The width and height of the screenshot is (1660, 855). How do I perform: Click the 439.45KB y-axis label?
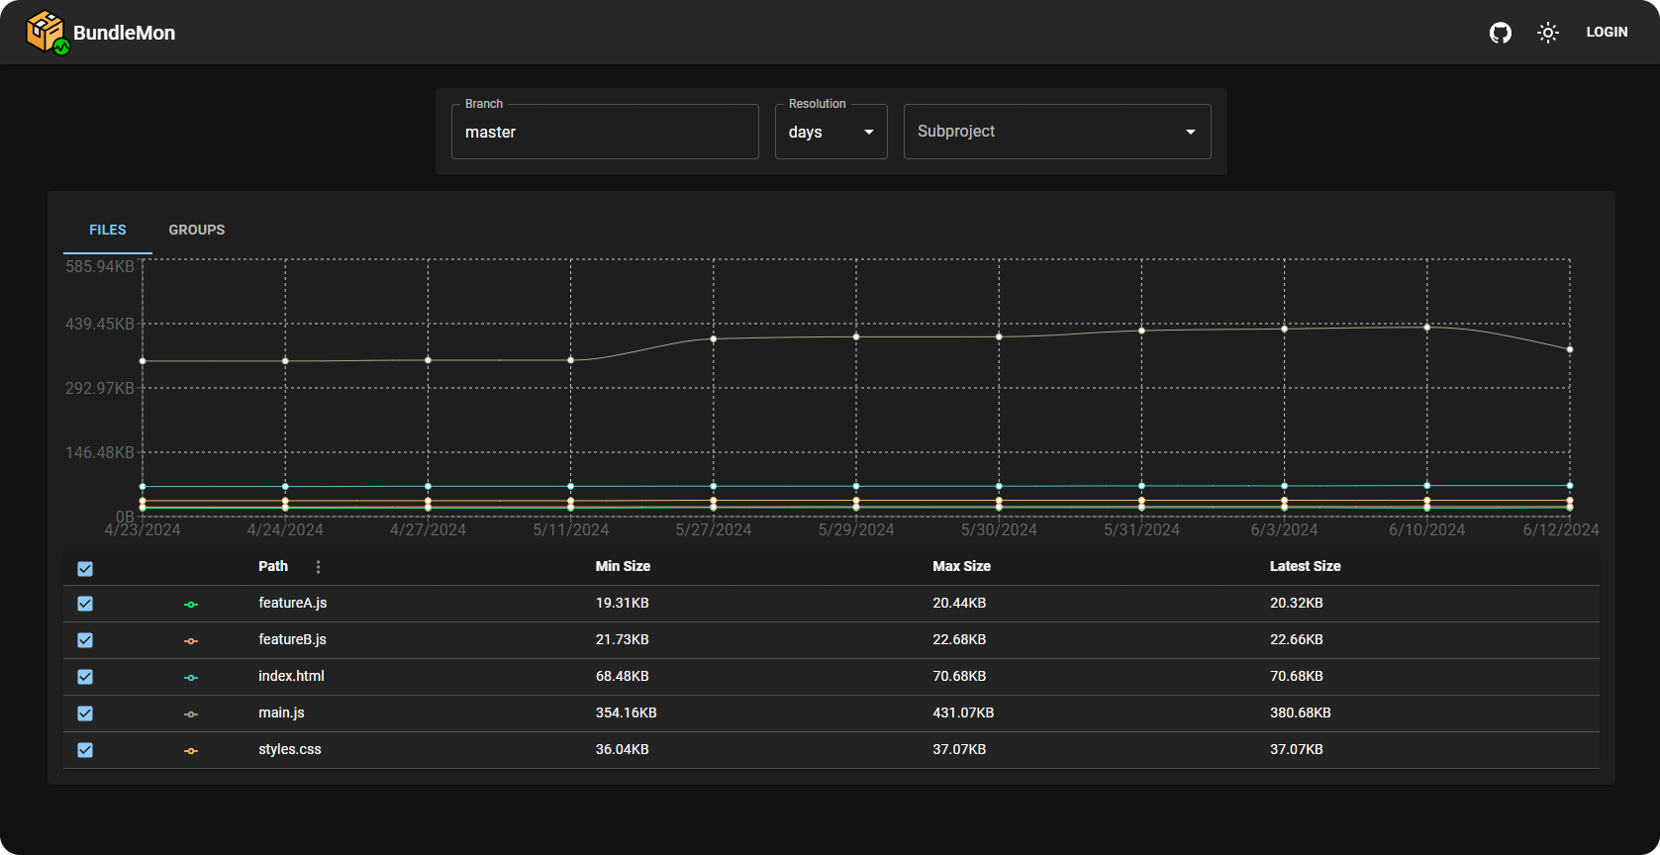[x=100, y=325]
